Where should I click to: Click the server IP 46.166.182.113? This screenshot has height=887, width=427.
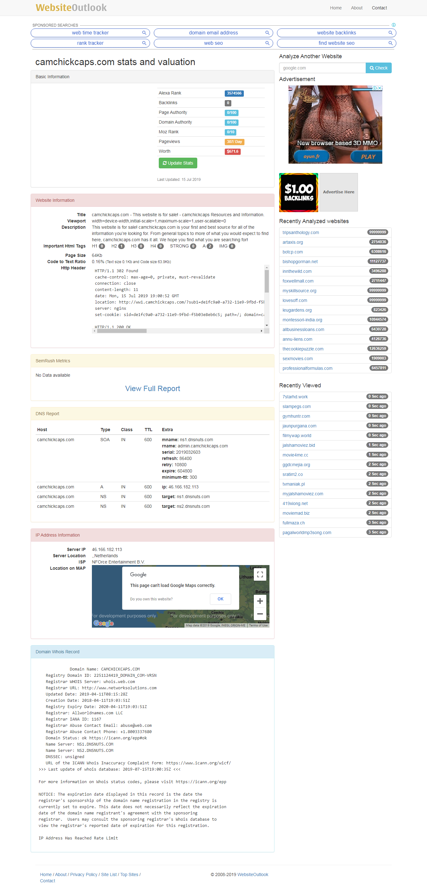click(107, 549)
